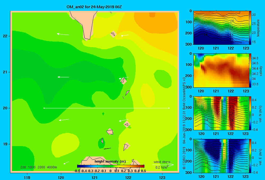The image size is (265, 180).
Task: Click "-0.5" on the height anomaly scale
Action: [x=77, y=171]
